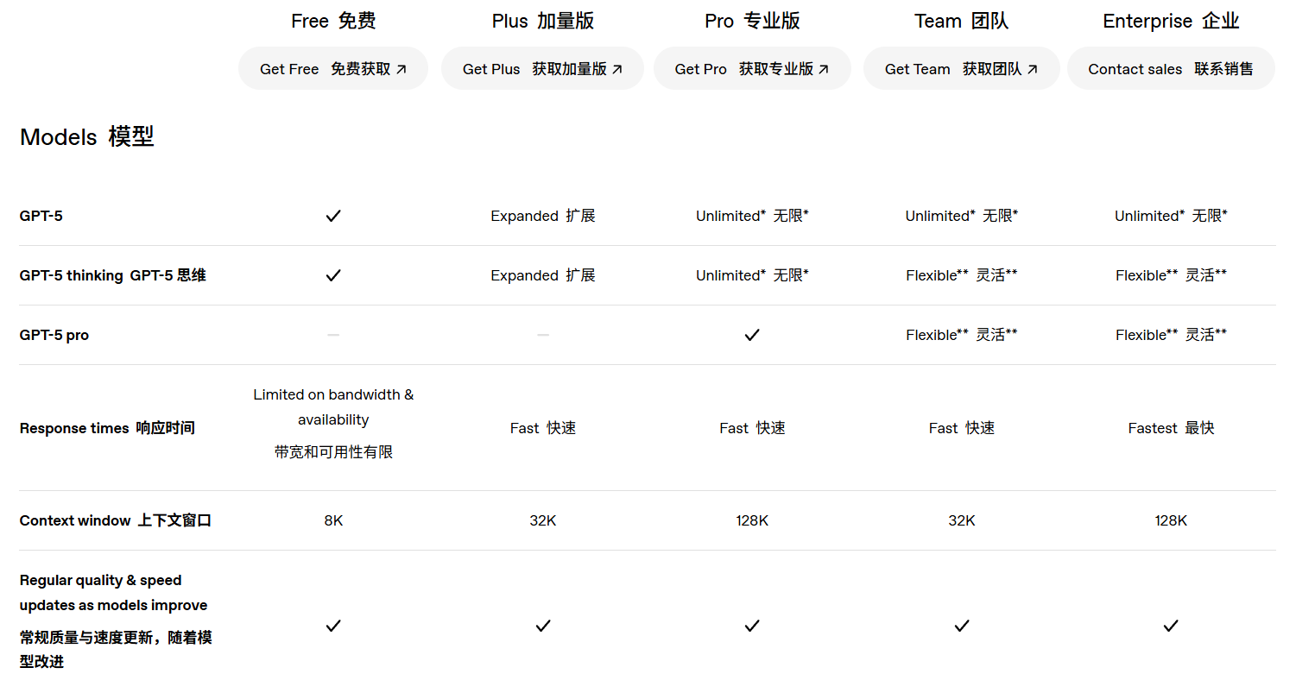Click regular updates checkmark under Plus
The height and width of the screenshot is (674, 1296).
[543, 626]
